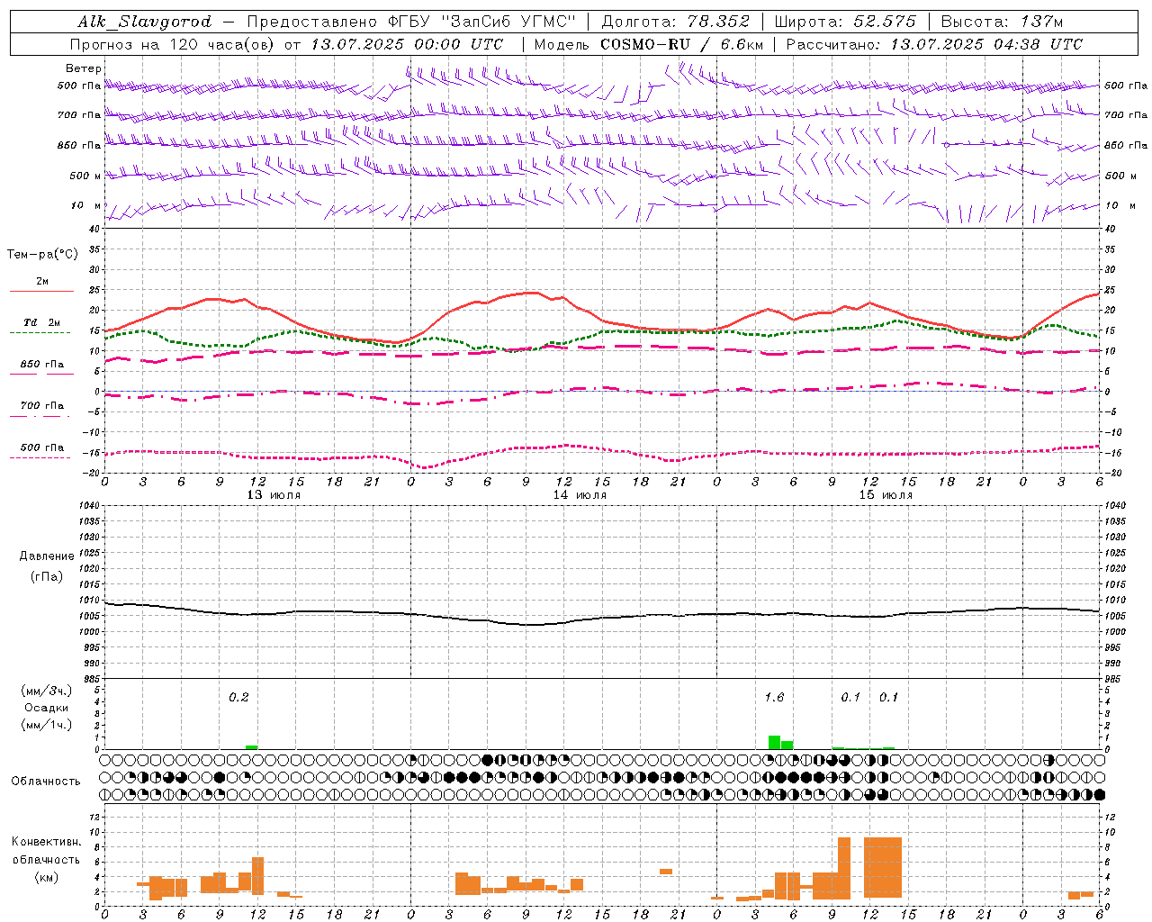Click the 'Конвективн.' convective cloud label
This screenshot has width=1152, height=922.
[x=47, y=842]
